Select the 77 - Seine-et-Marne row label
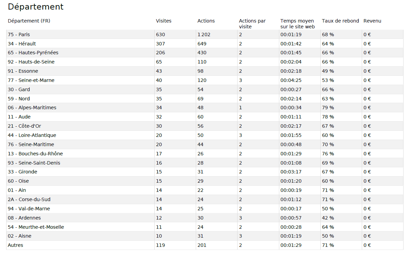The height and width of the screenshot is (253, 409). (31, 80)
